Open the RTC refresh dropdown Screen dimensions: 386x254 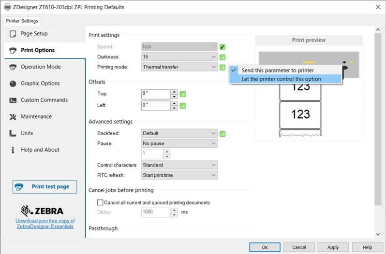pos(179,175)
